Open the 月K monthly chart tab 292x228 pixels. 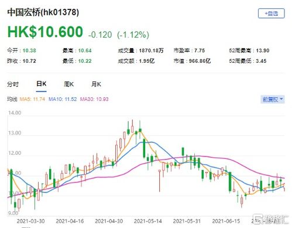pyautogui.click(x=96, y=84)
